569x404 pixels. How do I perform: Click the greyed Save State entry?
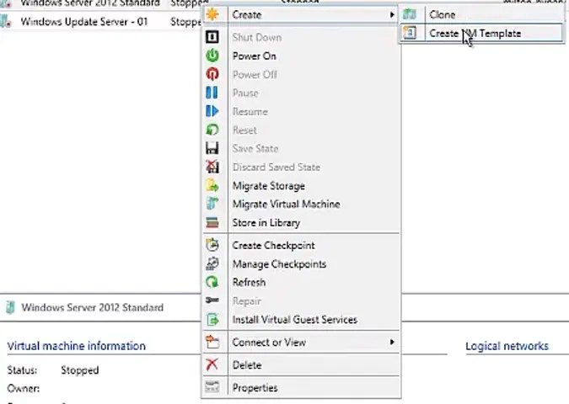(301, 148)
